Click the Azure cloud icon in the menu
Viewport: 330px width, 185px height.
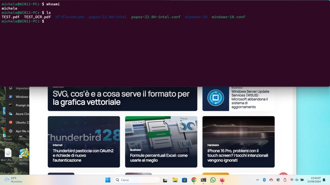pos(11,114)
